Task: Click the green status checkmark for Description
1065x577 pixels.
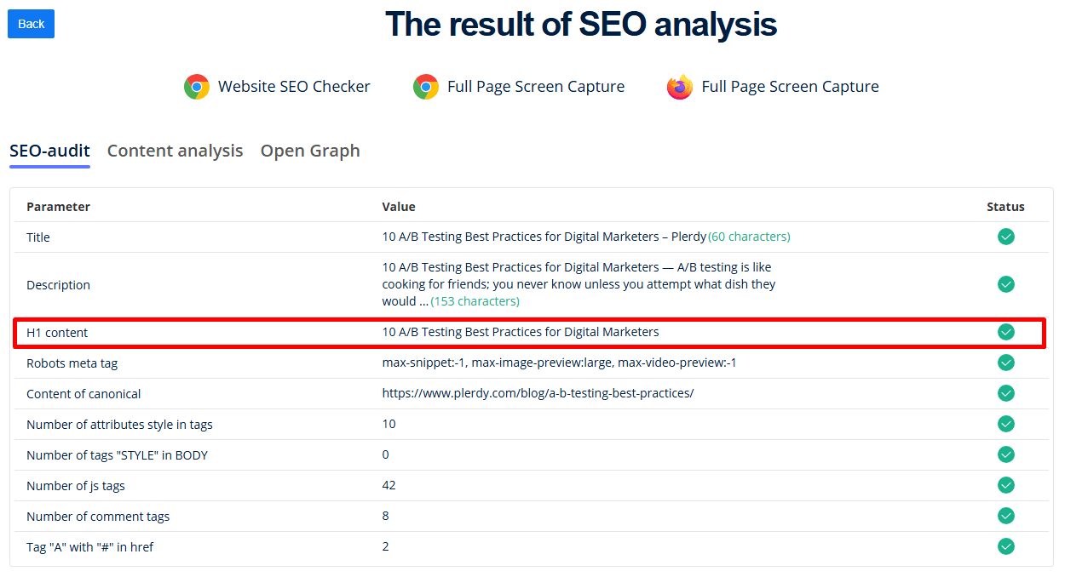Action: pyautogui.click(x=1006, y=284)
